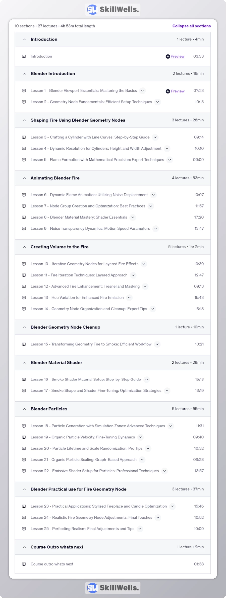Collapse the Animating Blender Fire section
226x598 pixels.
[24, 178]
